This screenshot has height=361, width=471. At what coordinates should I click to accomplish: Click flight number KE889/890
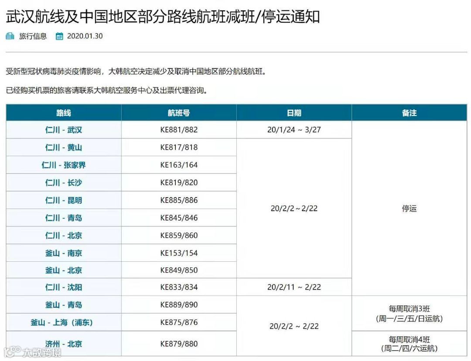point(179,305)
